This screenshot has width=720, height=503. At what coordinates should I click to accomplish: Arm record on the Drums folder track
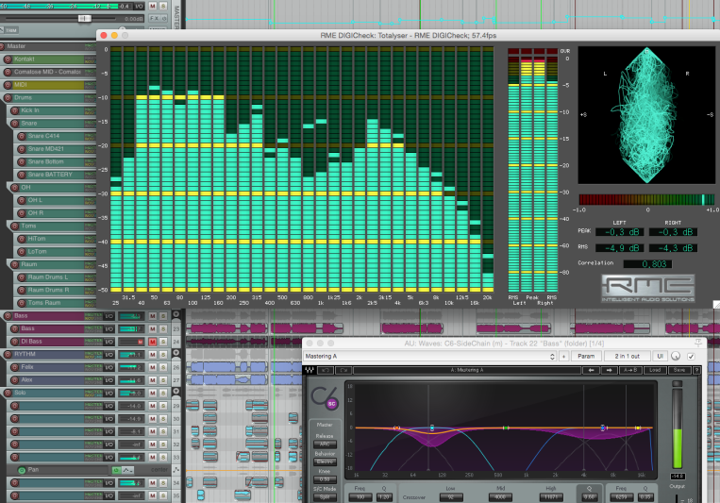[8, 98]
